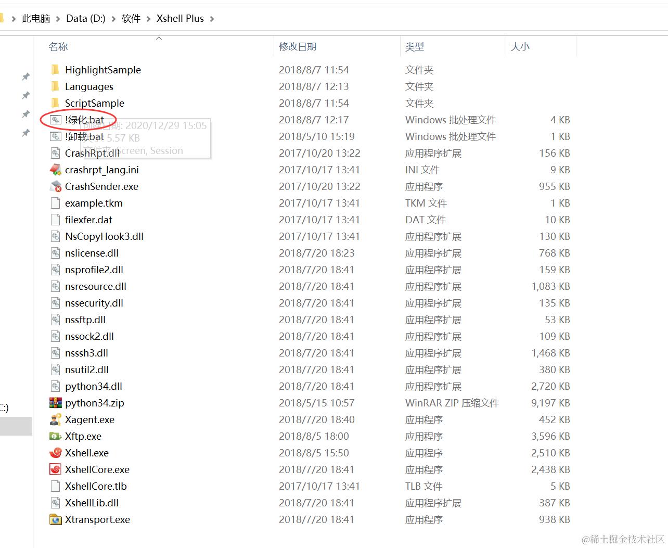The height and width of the screenshot is (548, 668).
Task: Click the 2018/8/5 15:50 date cell
Action: 314,453
